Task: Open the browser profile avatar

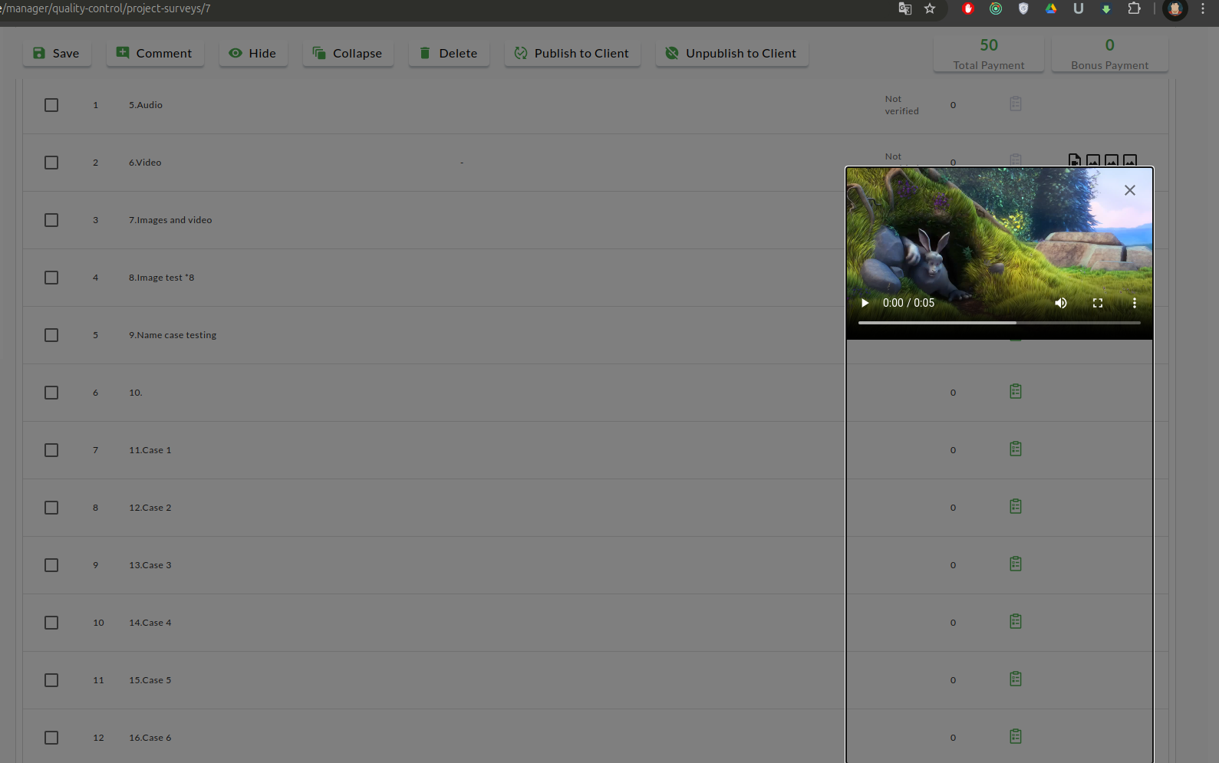Action: 1175,9
